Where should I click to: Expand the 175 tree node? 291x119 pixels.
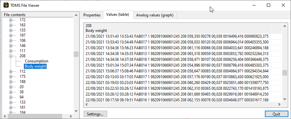pos(11,77)
